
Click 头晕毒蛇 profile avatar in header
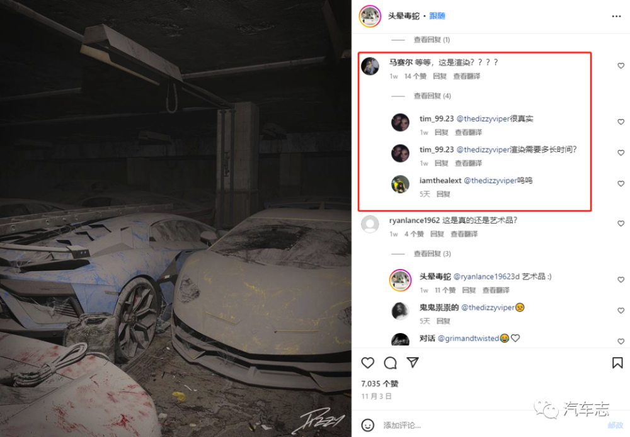coord(370,16)
